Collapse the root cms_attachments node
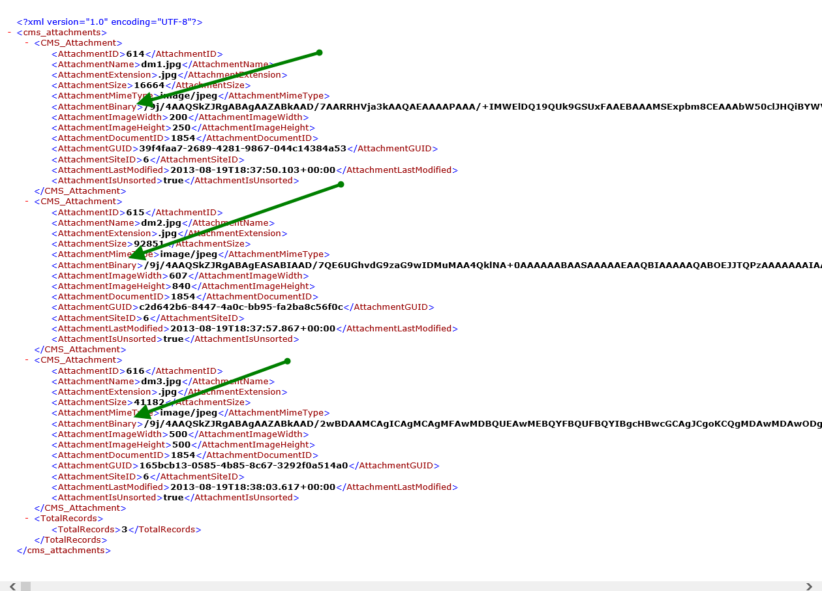The width and height of the screenshot is (822, 591). point(10,32)
